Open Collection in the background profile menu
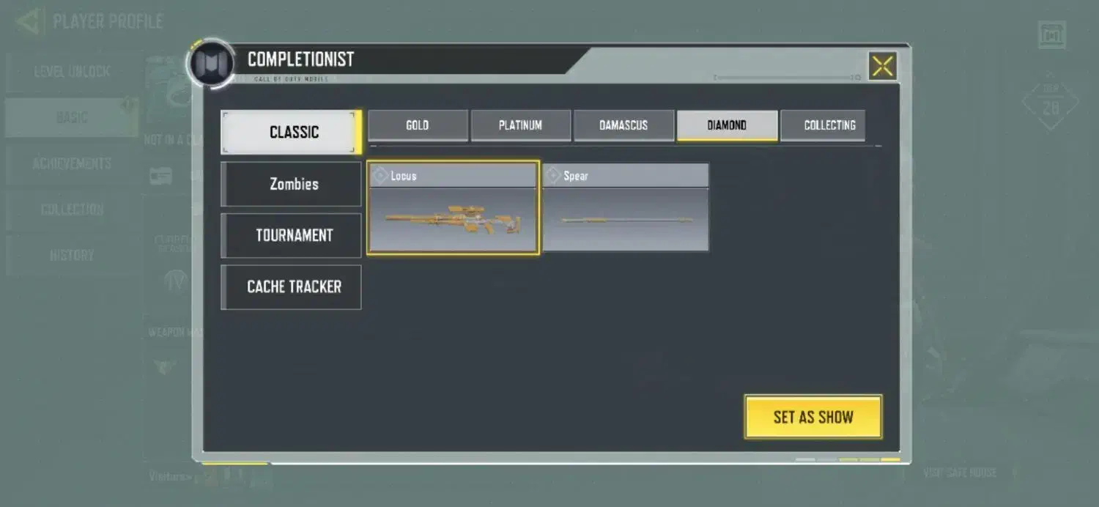 tap(72, 209)
